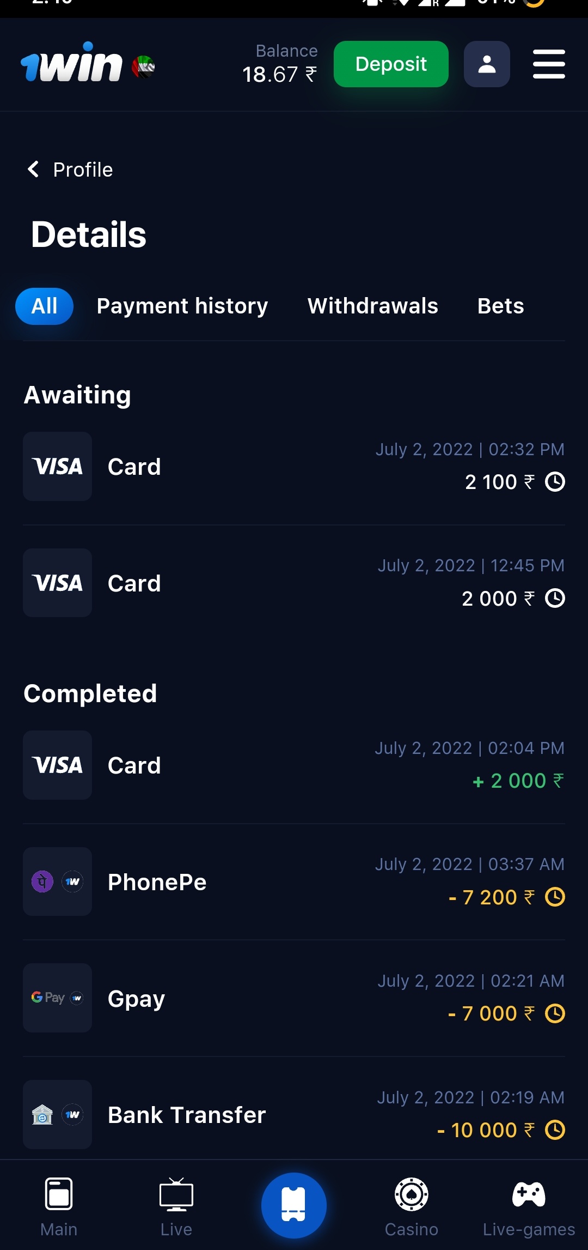Open the Casino chip icon
588x1250 pixels.
tap(412, 1195)
